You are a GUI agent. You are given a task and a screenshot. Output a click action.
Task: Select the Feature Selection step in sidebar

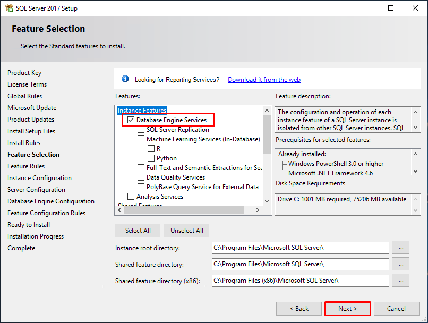click(x=33, y=155)
